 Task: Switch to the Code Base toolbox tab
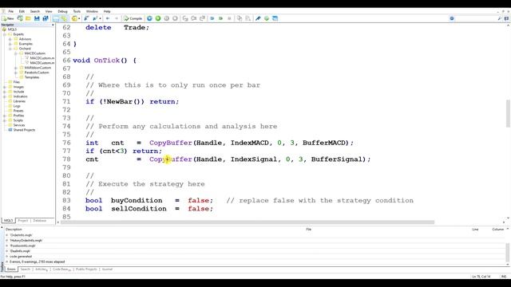[x=61, y=269]
